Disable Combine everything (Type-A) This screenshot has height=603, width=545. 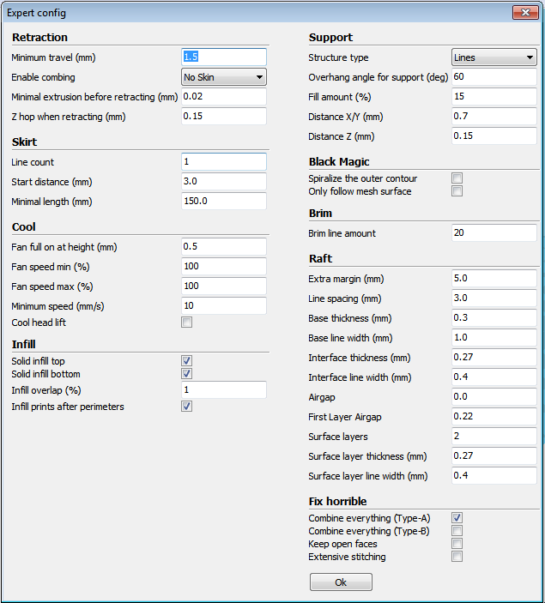point(457,518)
